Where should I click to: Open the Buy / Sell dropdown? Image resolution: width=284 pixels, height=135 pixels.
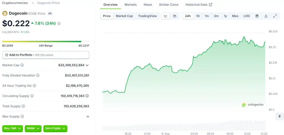12,128
